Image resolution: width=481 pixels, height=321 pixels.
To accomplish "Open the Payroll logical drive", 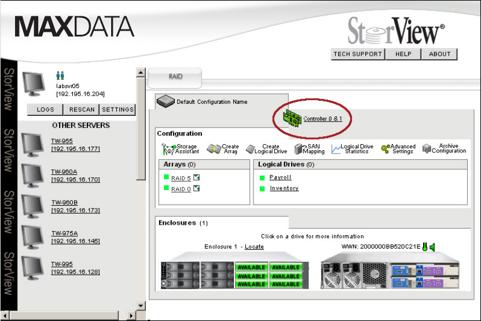I will [280, 177].
